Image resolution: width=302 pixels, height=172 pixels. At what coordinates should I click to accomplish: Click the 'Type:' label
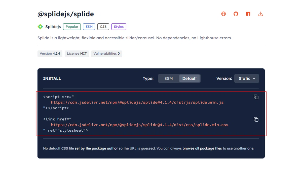pos(148,78)
